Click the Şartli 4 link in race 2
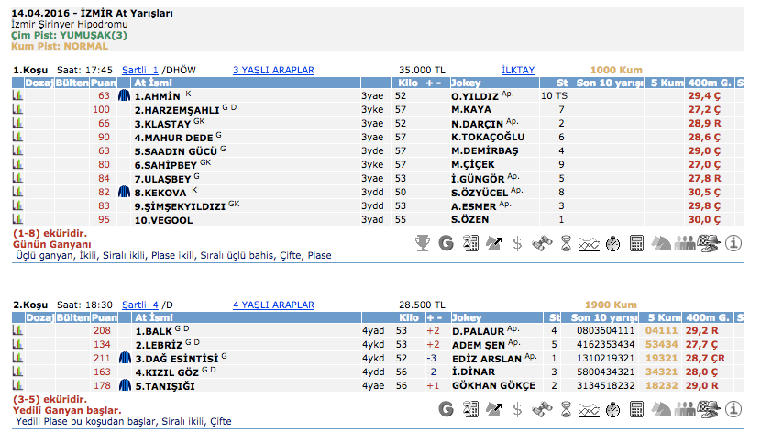The image size is (772, 444). [x=141, y=305]
